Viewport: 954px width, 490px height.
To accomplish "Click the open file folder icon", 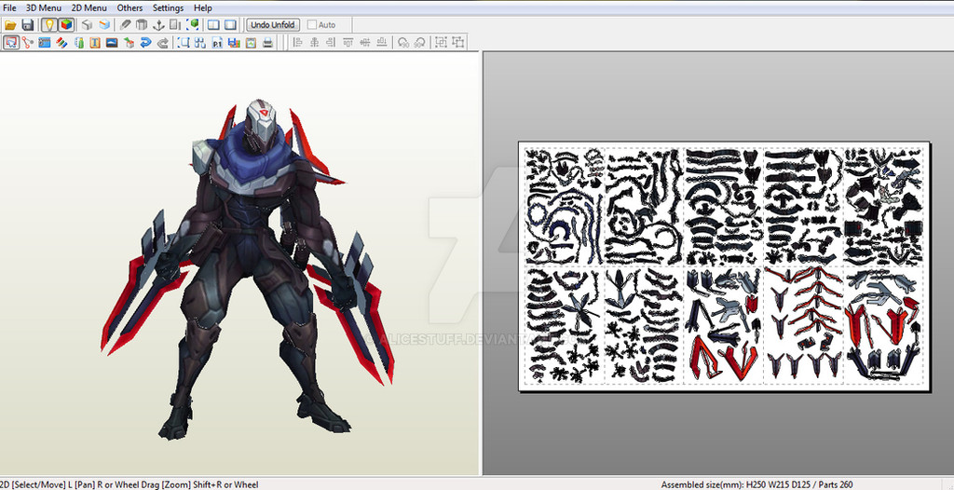I will tap(11, 25).
